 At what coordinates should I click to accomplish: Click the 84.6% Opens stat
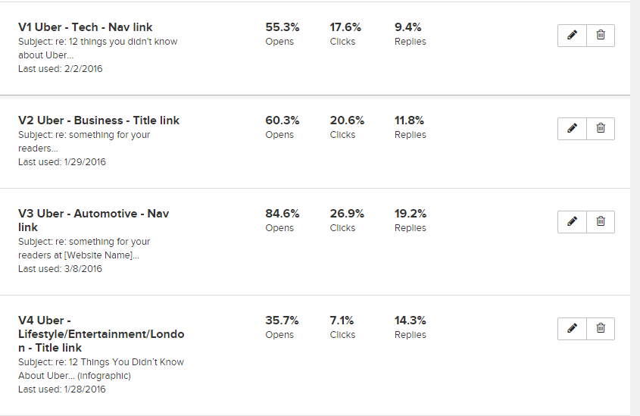tap(282, 214)
